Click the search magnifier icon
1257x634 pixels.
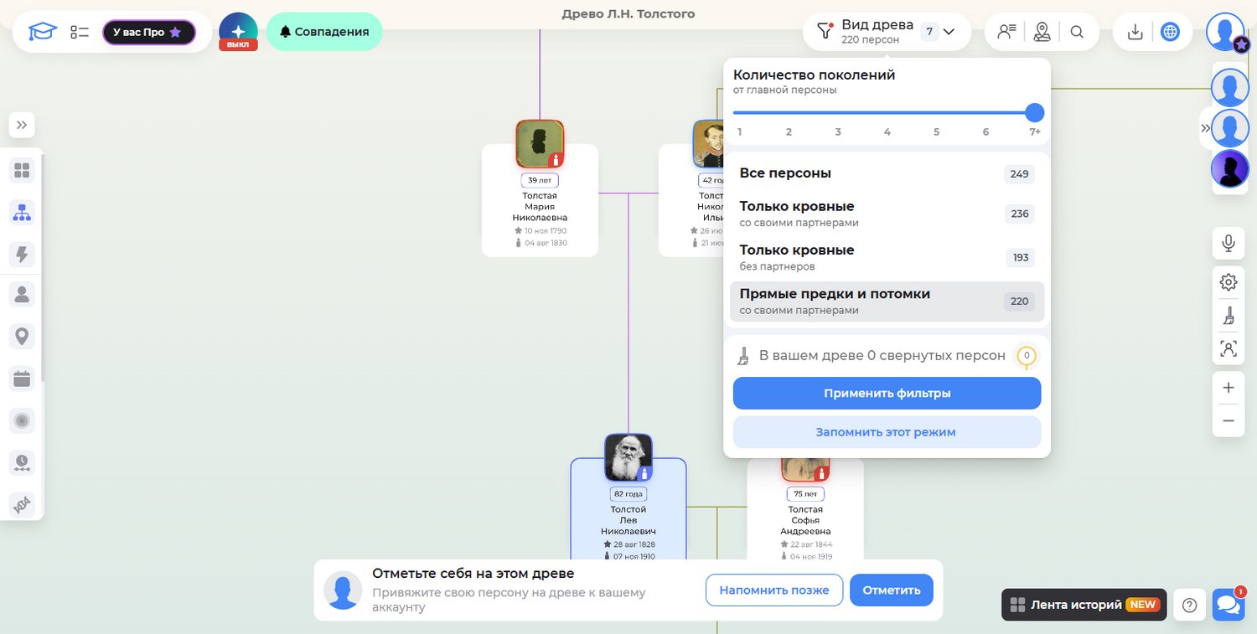[x=1078, y=32]
